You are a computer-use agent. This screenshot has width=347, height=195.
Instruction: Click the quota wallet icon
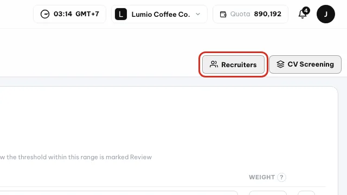coord(223,15)
